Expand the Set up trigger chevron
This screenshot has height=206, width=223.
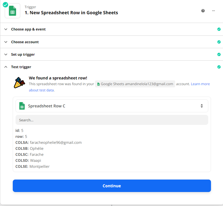coord(6,54)
